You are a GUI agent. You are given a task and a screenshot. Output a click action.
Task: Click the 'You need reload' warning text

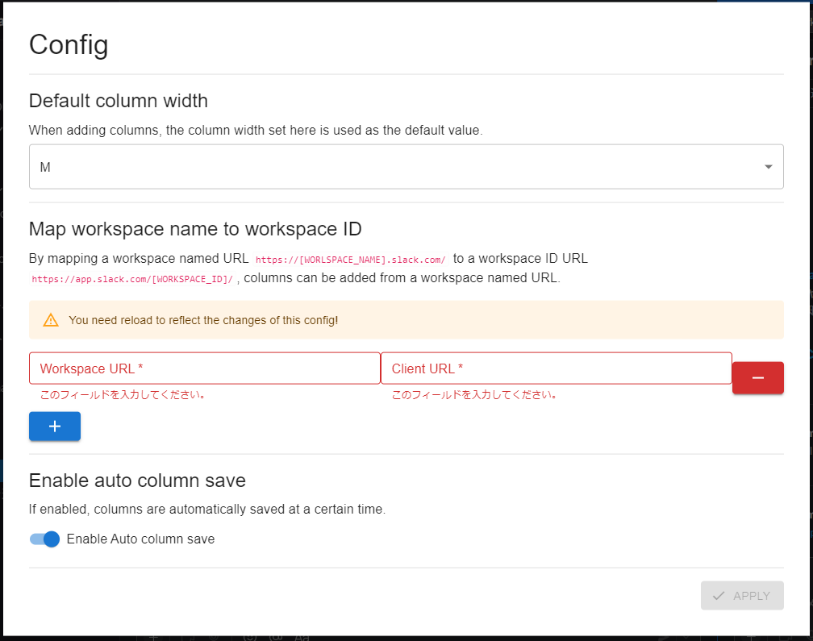[203, 320]
